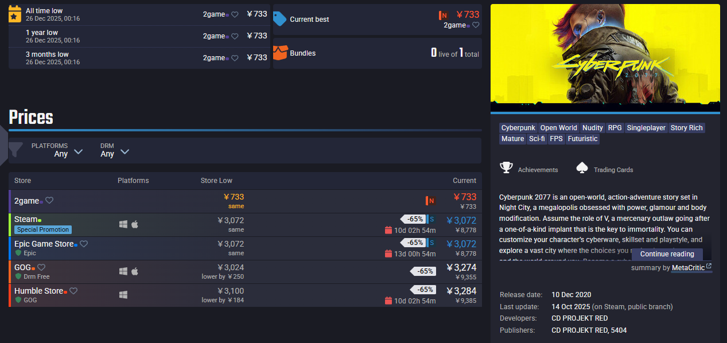The height and width of the screenshot is (343, 727).
Task: Select the Open World tag
Action: [x=558, y=128]
